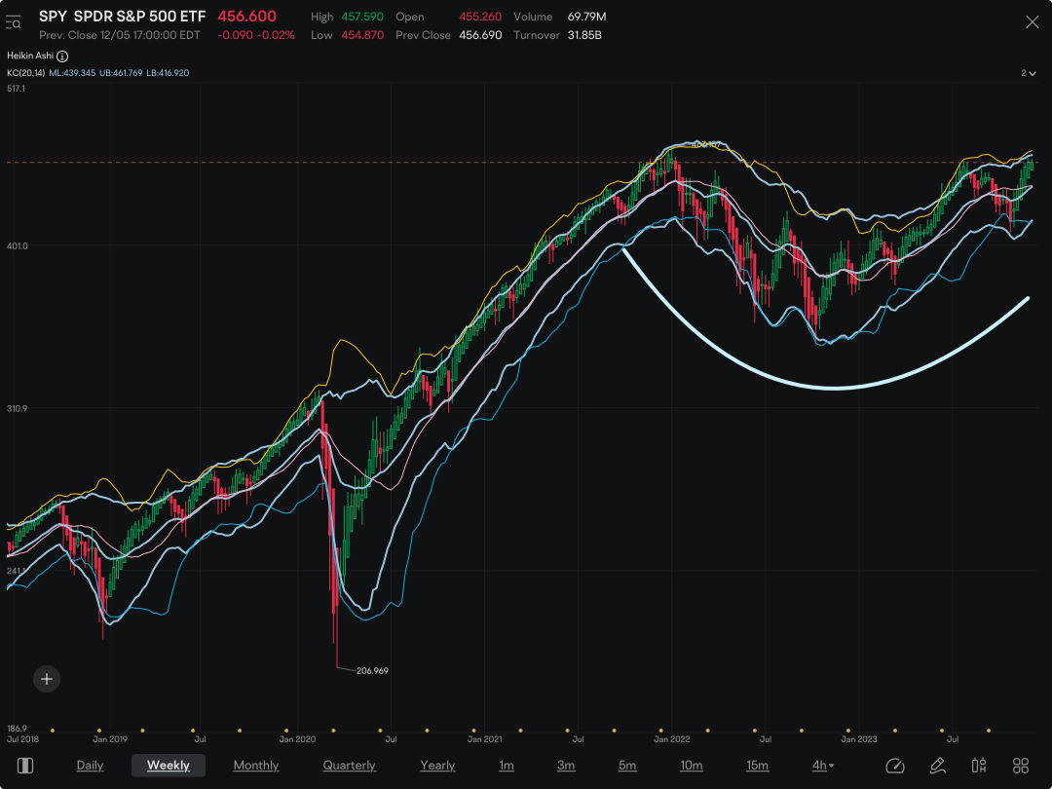Click the Low 454.870 value
The width and height of the screenshot is (1052, 789).
pyautogui.click(x=362, y=35)
